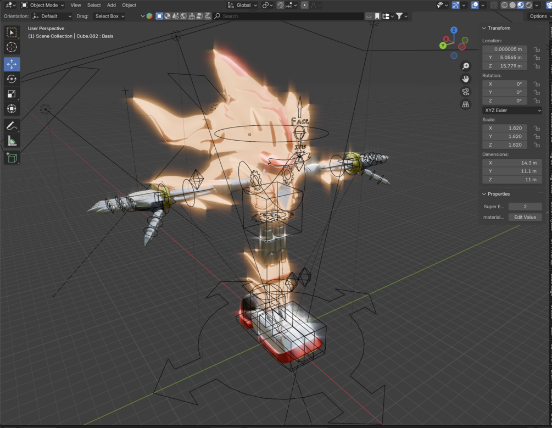Open the viewport shading options arrow
The image size is (552, 428).
tap(537, 5)
